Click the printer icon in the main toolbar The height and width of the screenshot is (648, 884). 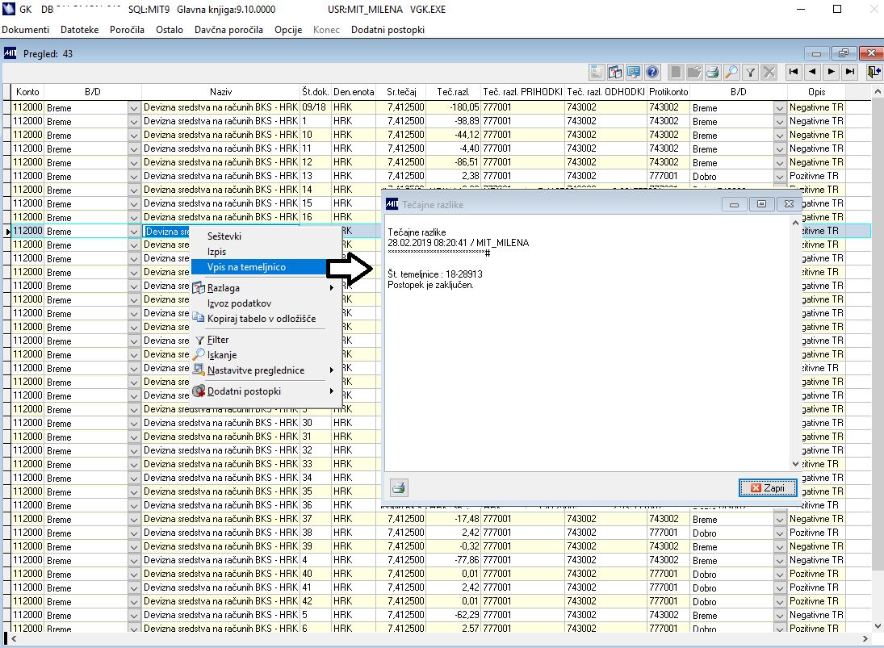pos(712,73)
